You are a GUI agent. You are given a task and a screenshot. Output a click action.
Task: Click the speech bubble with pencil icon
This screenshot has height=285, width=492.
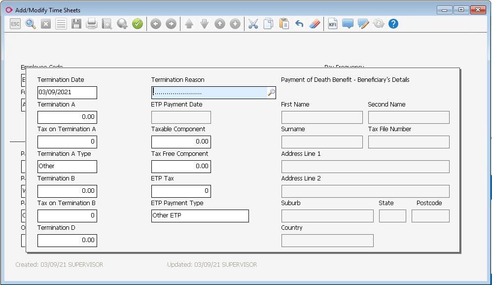pos(363,24)
